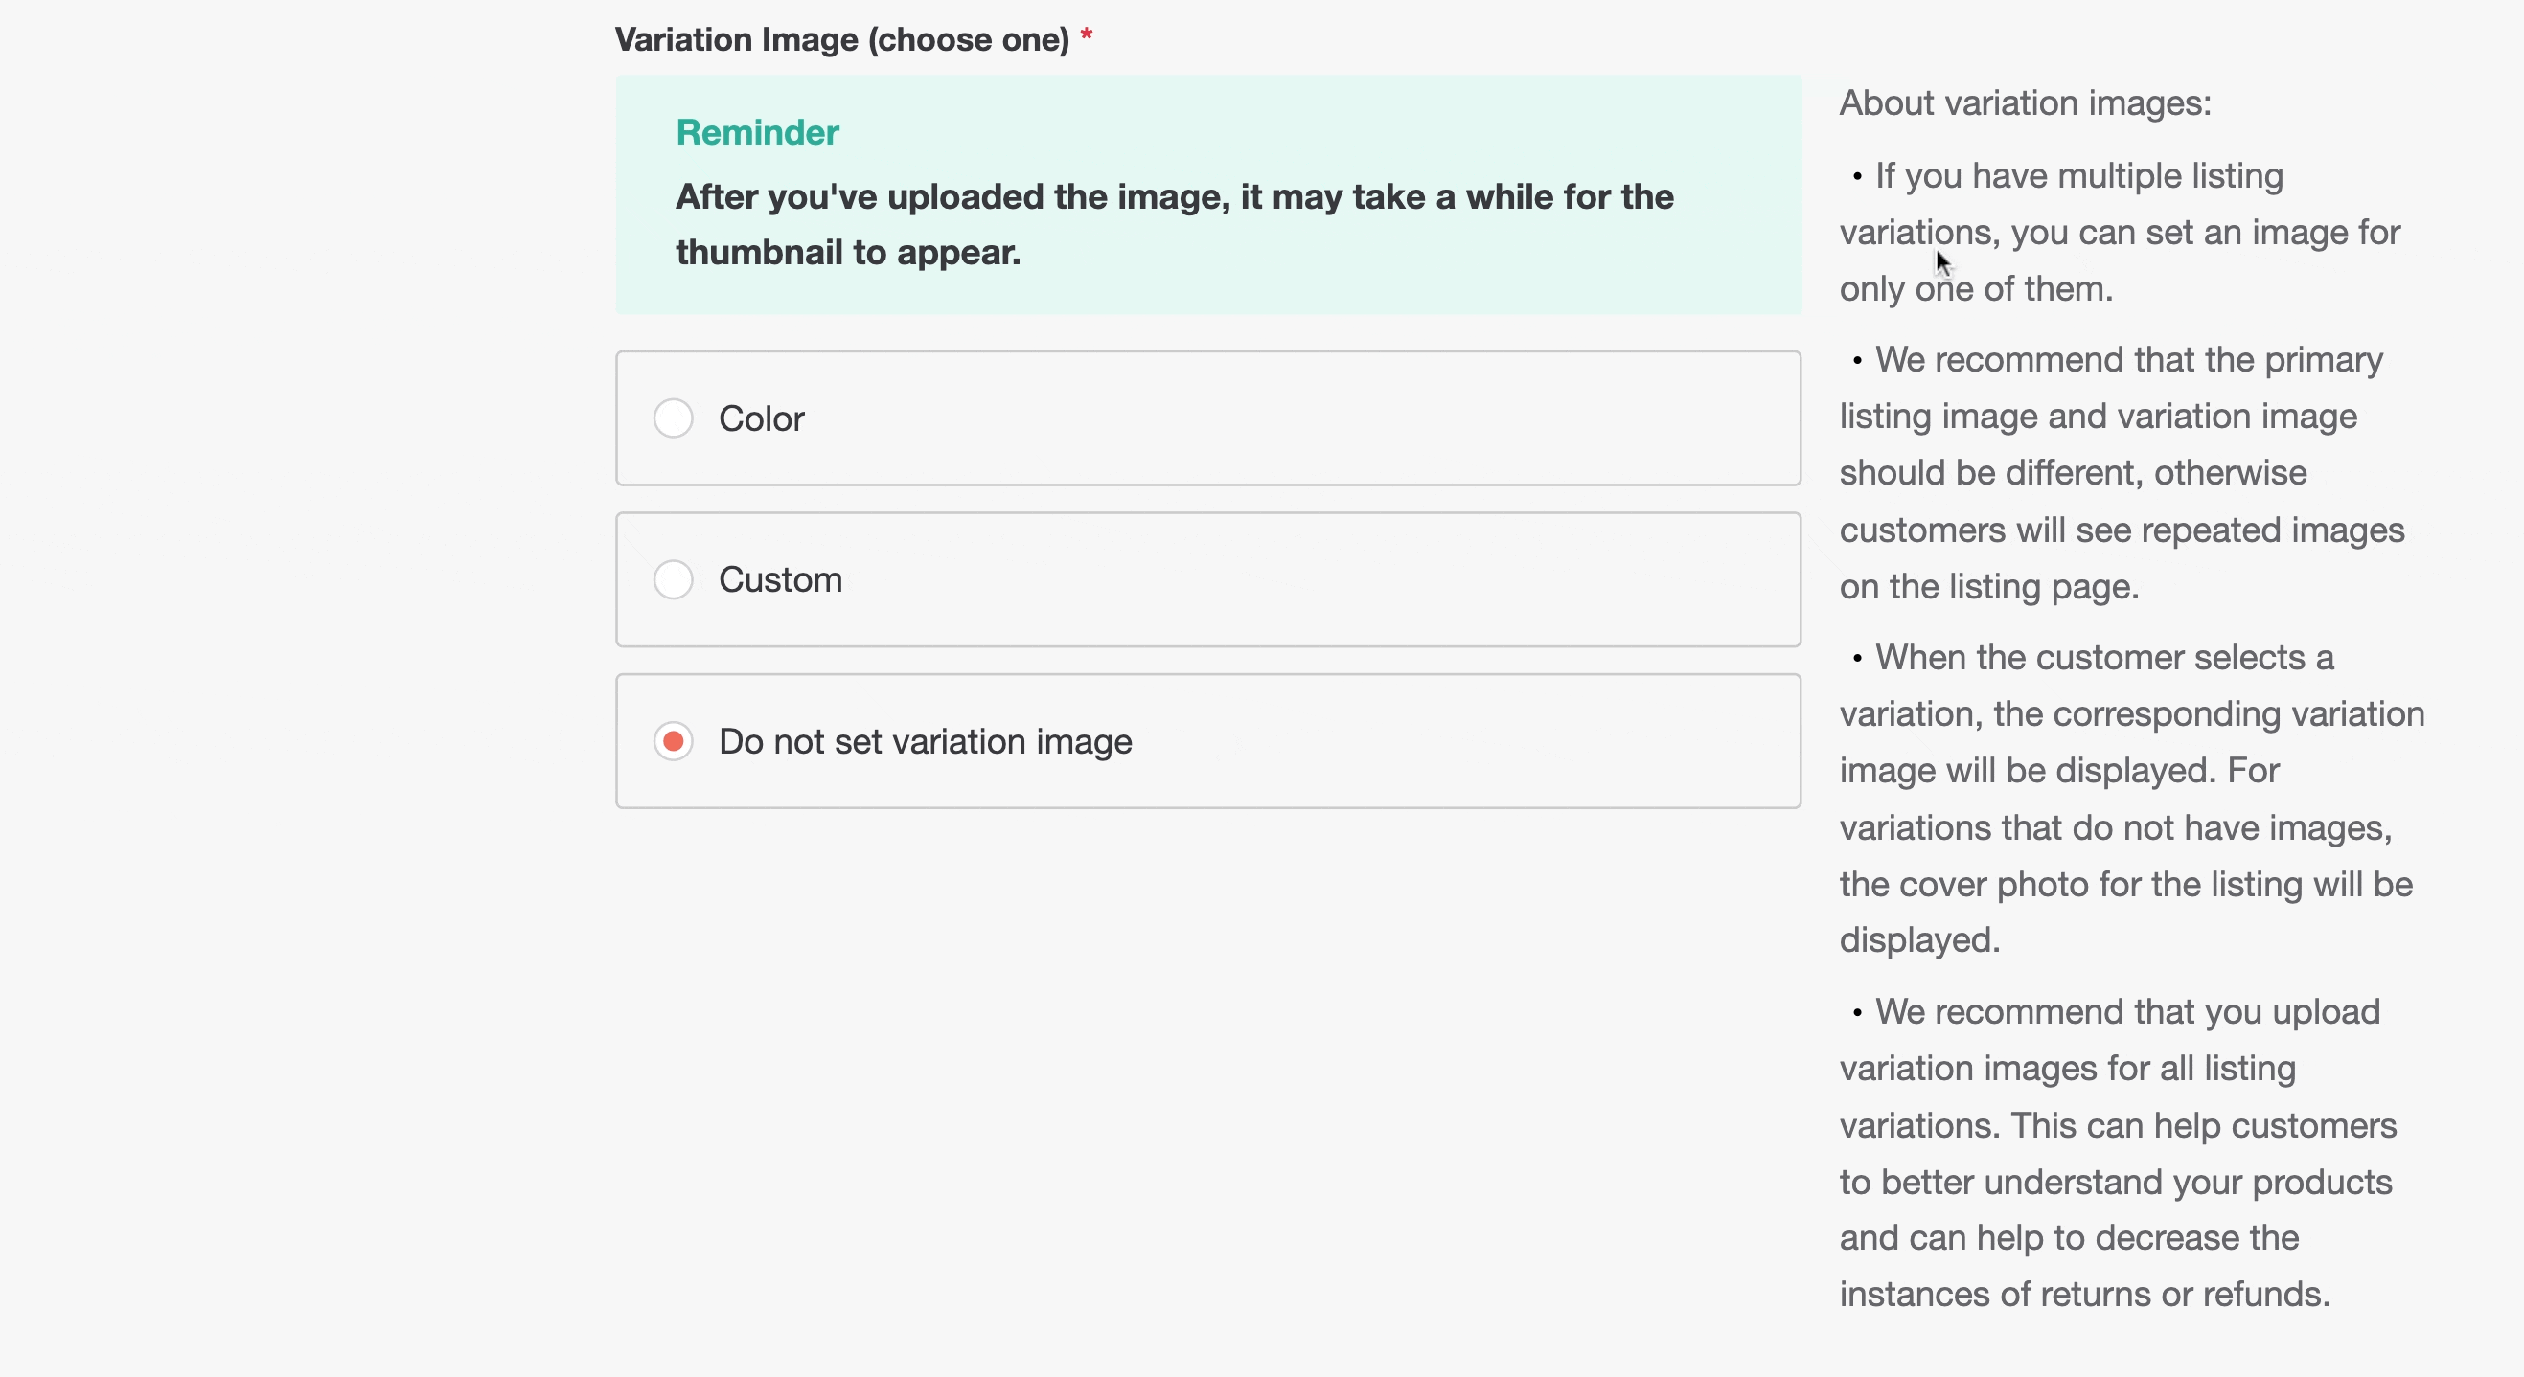Click the green 'Reminder' title

[757, 132]
